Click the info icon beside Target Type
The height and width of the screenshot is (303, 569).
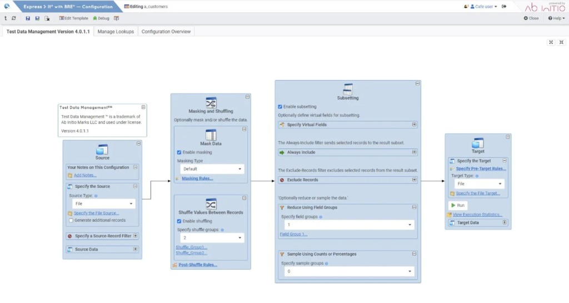(477, 176)
